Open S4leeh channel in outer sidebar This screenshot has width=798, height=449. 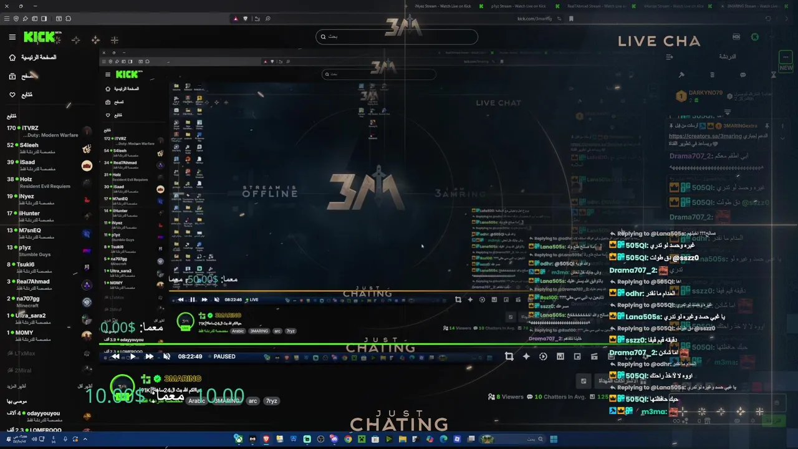[50, 148]
